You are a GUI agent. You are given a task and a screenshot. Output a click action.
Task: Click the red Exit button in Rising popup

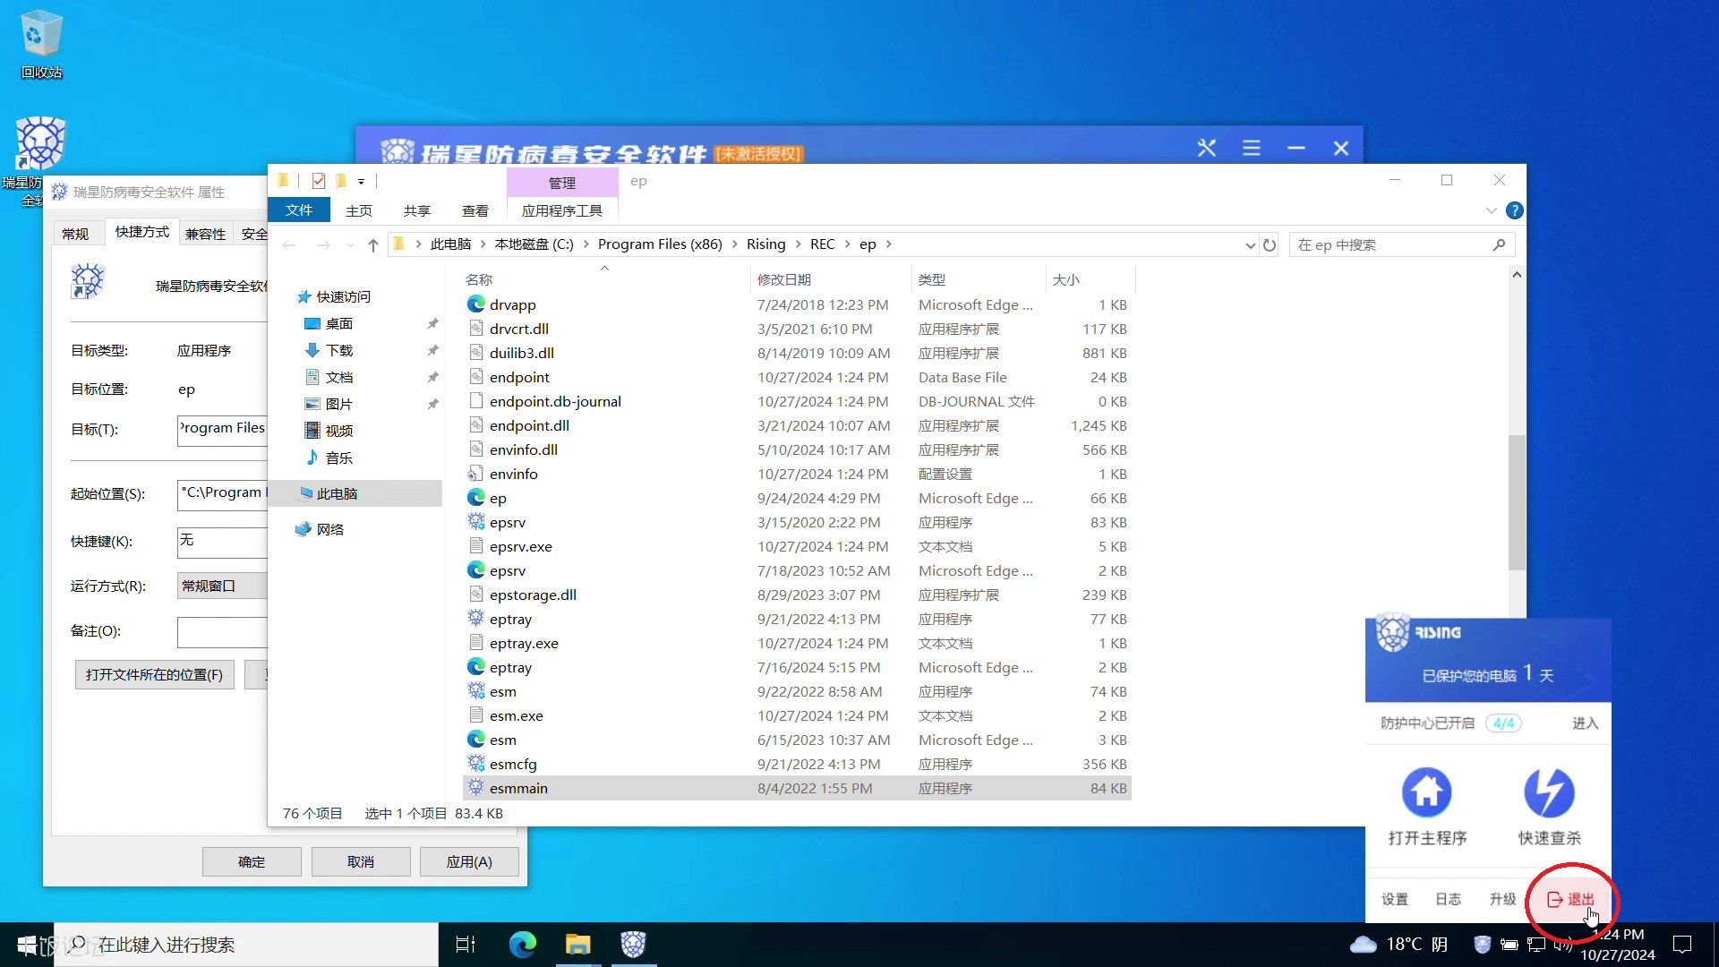coord(1571,899)
